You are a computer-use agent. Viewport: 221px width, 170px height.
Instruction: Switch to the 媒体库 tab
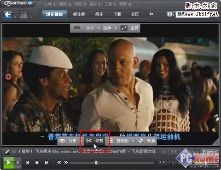(x=79, y=14)
